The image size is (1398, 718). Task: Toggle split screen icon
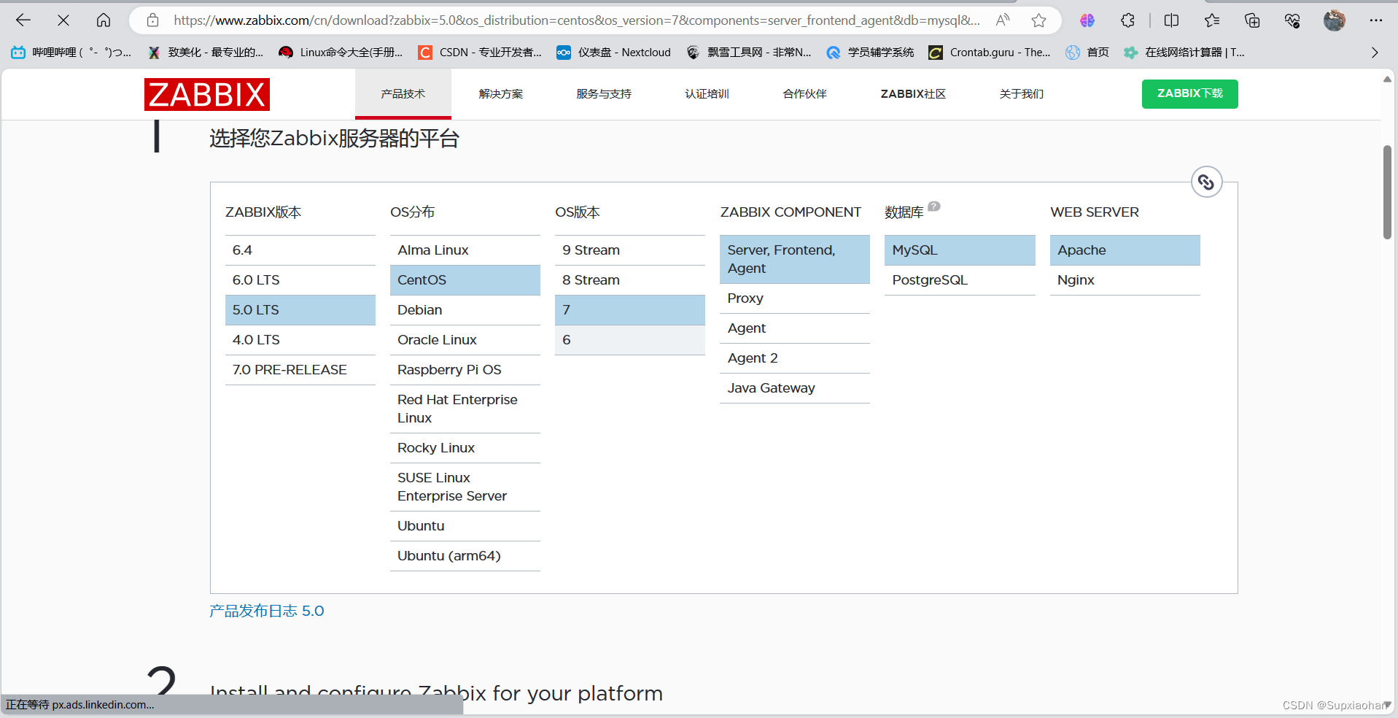pos(1172,20)
